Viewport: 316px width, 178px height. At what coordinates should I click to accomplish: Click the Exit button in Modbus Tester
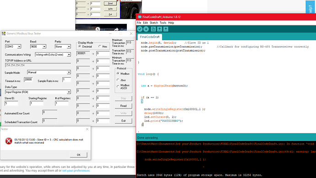pyautogui.click(x=123, y=121)
